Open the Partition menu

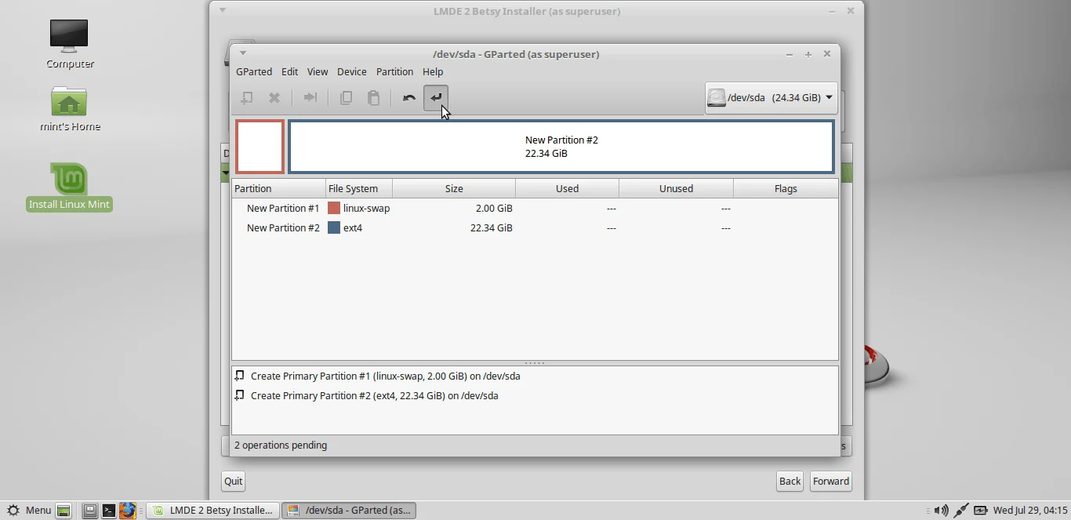(394, 71)
